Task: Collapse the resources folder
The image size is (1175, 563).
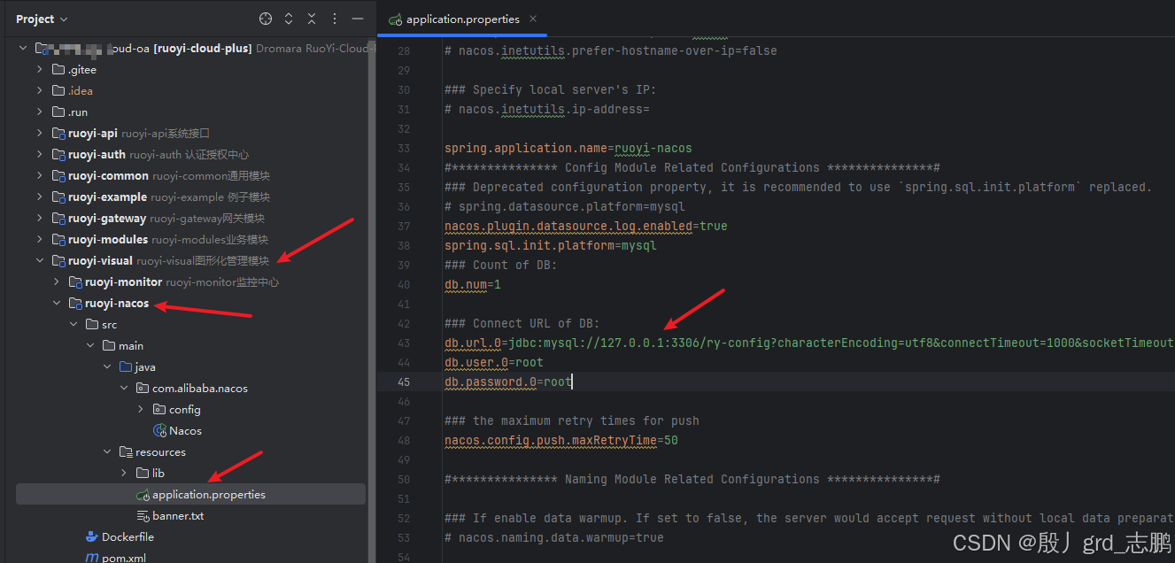Action: (107, 451)
